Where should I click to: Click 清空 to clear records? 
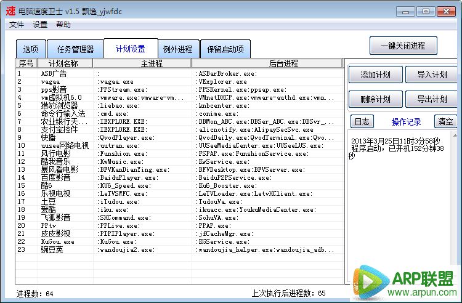pos(445,121)
